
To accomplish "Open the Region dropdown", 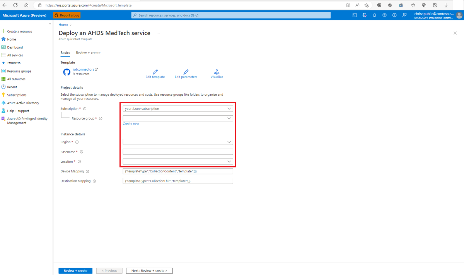I will [x=178, y=142].
